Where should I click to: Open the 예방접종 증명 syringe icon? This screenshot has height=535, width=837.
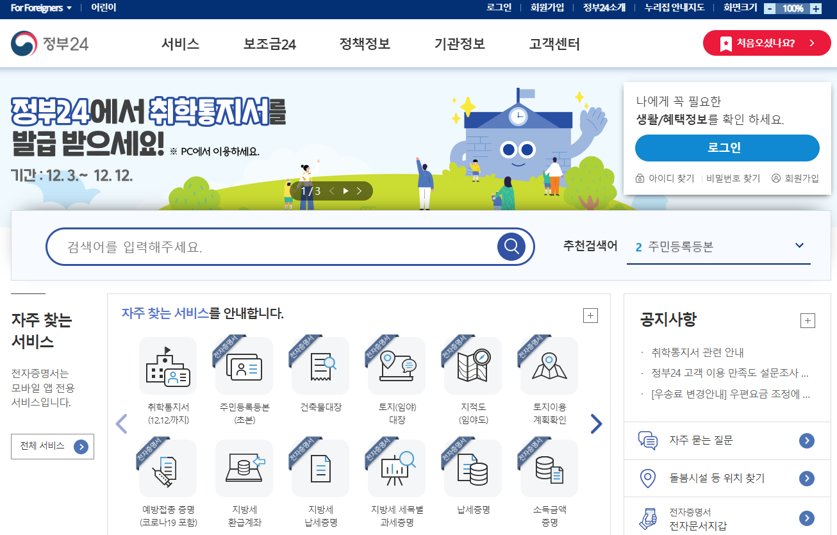tap(168, 468)
